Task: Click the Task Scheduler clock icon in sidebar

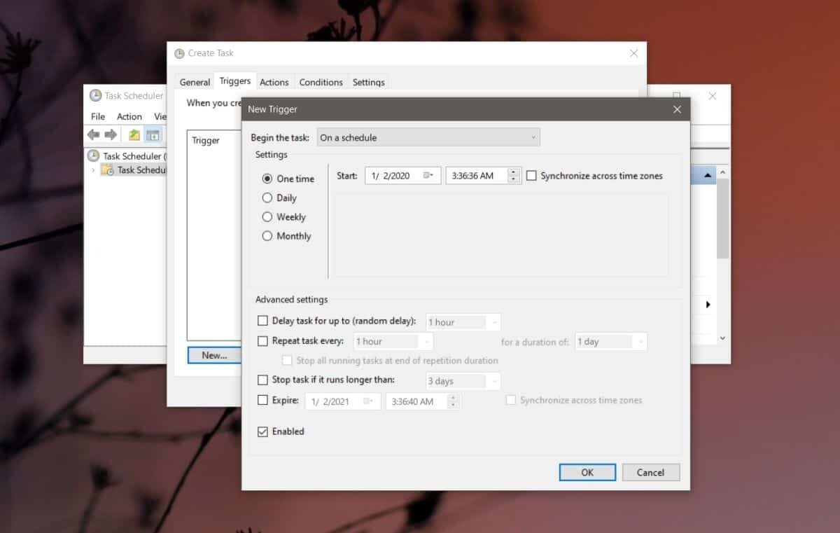Action: [95, 155]
